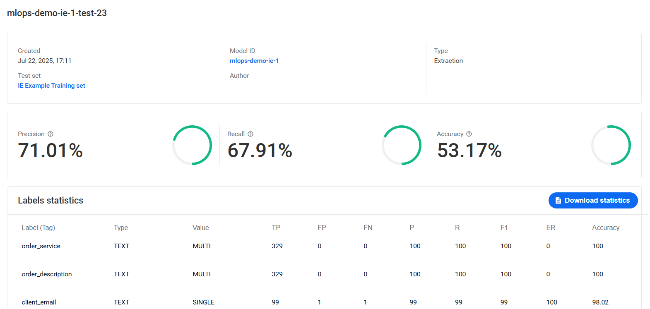Select the client_email label row
650x309 pixels.
click(324, 302)
